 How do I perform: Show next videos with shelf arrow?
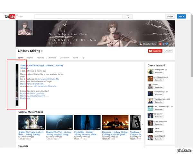tap(142, 124)
